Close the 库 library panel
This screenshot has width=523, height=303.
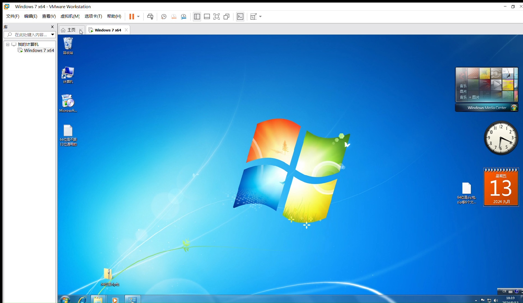52,27
